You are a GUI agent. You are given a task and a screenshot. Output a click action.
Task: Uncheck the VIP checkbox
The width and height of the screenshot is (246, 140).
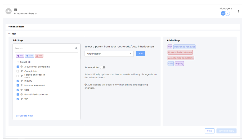tap(18, 99)
